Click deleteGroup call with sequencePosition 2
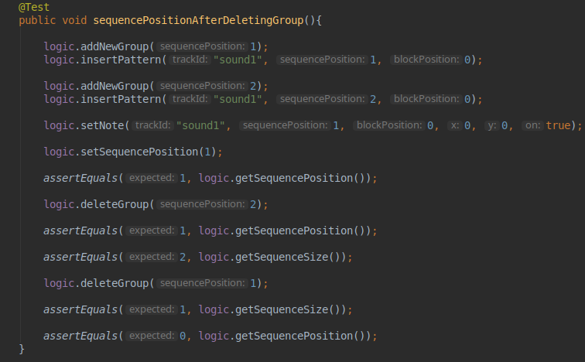The height and width of the screenshot is (362, 585). point(115,204)
